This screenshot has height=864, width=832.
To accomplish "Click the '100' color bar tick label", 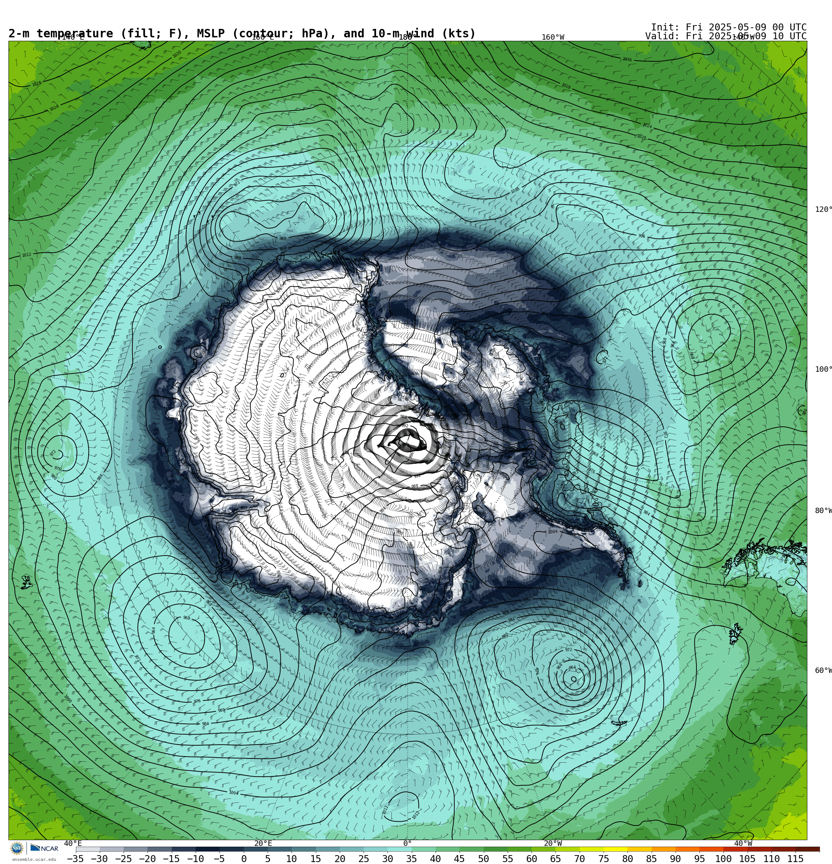I will point(723,859).
